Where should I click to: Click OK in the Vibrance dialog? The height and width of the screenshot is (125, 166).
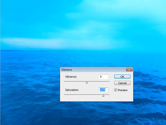pos(122,77)
